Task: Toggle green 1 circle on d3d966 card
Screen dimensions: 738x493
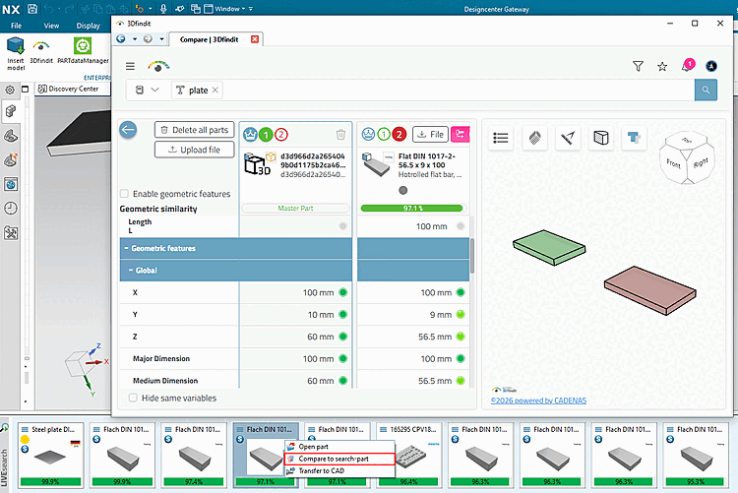Action: click(x=266, y=135)
